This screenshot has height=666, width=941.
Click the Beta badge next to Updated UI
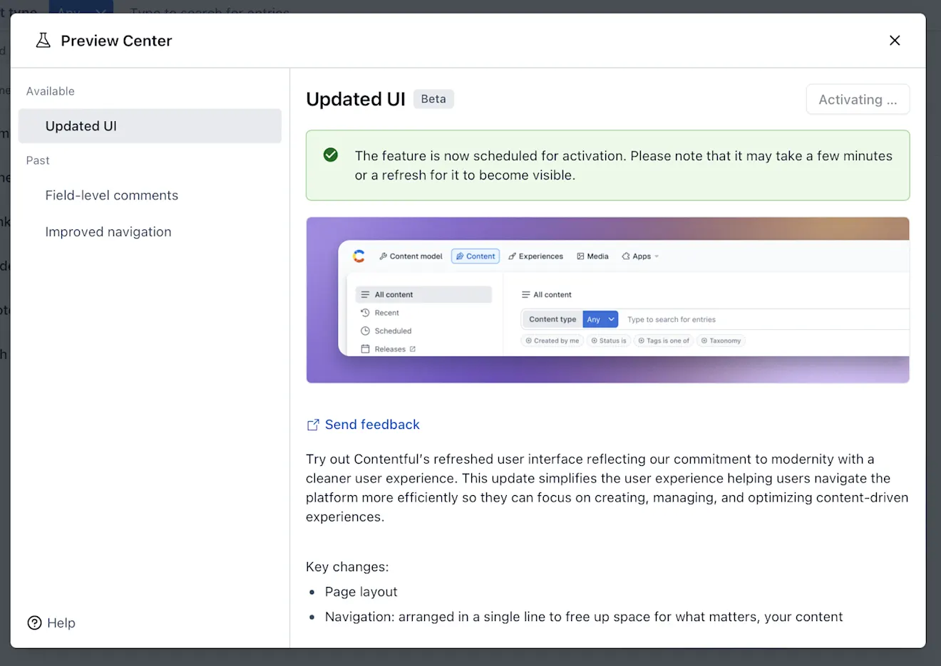tap(433, 99)
